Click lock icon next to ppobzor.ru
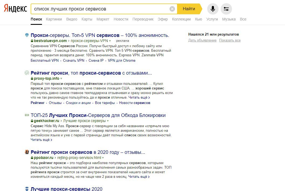Viewport: 285px width, 191px height. click(x=32, y=158)
